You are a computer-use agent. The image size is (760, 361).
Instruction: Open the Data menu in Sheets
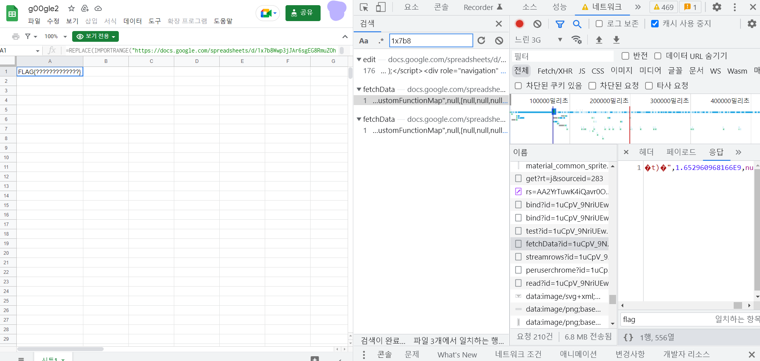[x=132, y=21]
